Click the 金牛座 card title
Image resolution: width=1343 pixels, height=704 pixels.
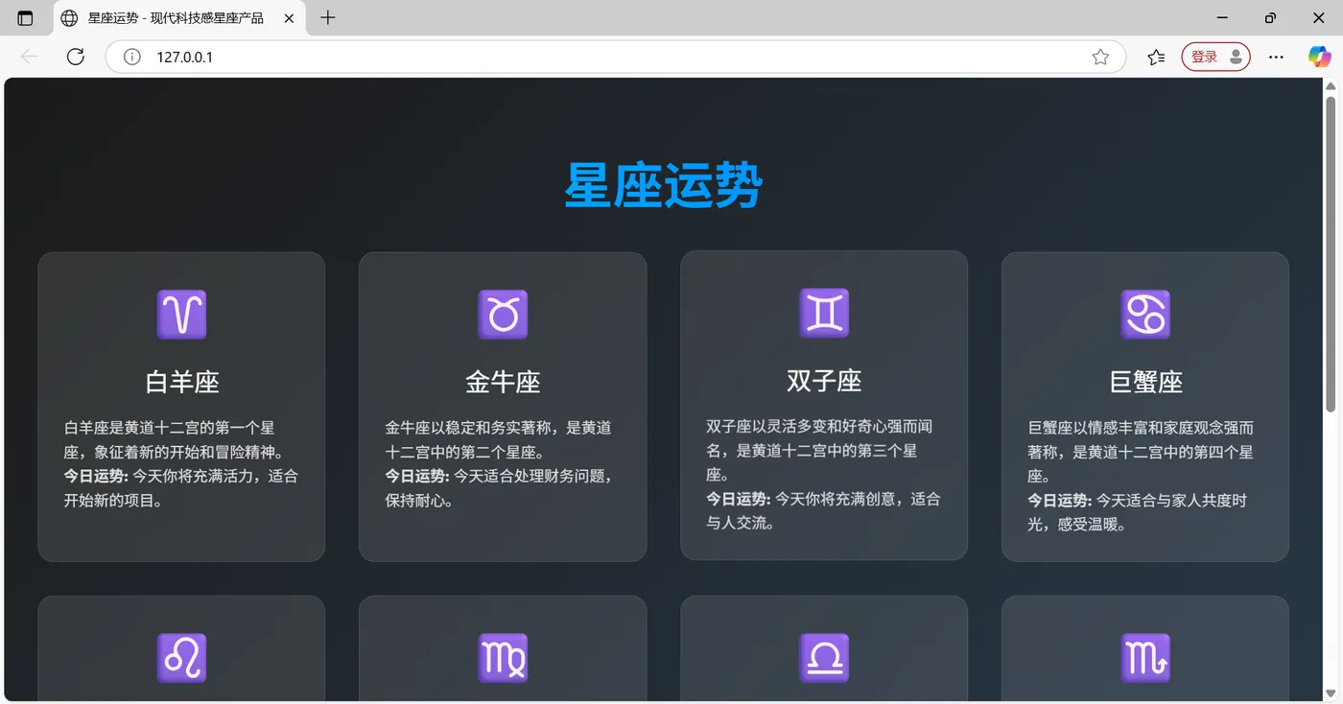click(x=503, y=382)
